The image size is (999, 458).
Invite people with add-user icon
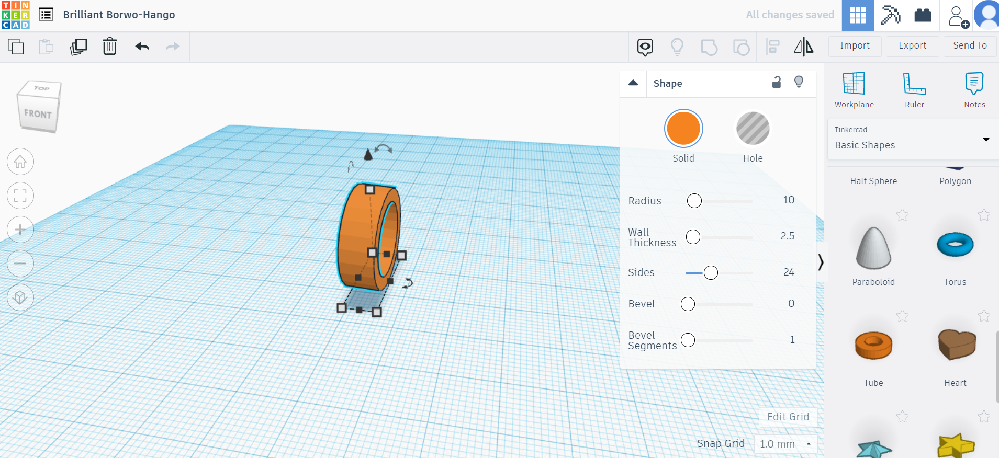pos(958,17)
